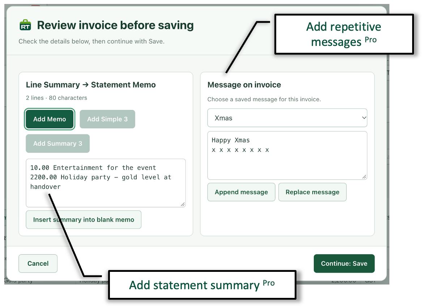Click 'Choose a saved message for this invoice.'

coord(264,99)
